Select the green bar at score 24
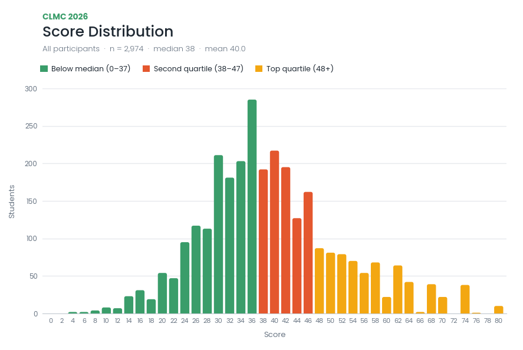Screen dimensions: 523x350 tap(185, 278)
